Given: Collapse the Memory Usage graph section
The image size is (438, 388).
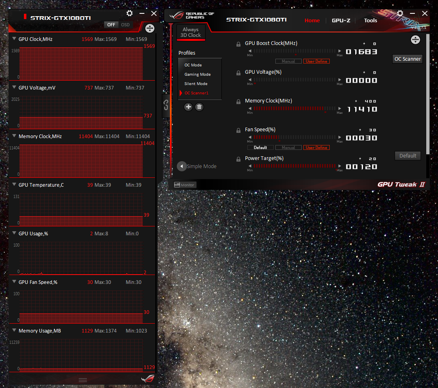Looking at the screenshot, I should coord(15,330).
